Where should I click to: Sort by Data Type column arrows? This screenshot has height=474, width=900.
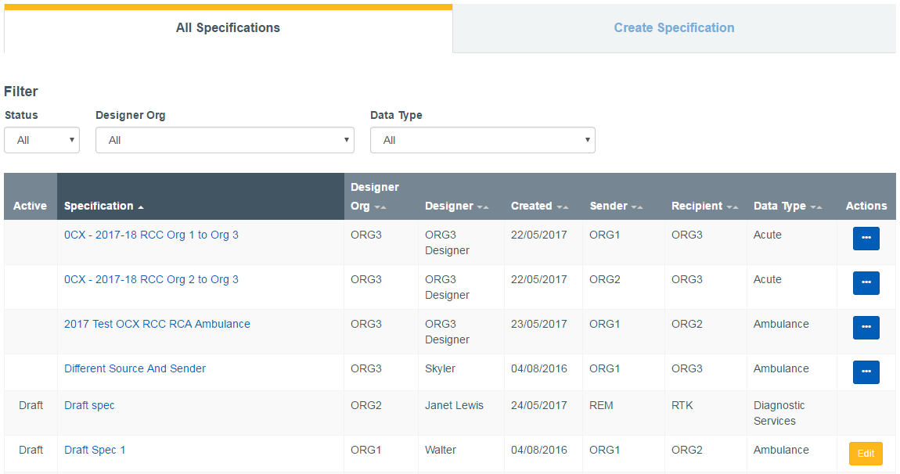pyautogui.click(x=815, y=207)
